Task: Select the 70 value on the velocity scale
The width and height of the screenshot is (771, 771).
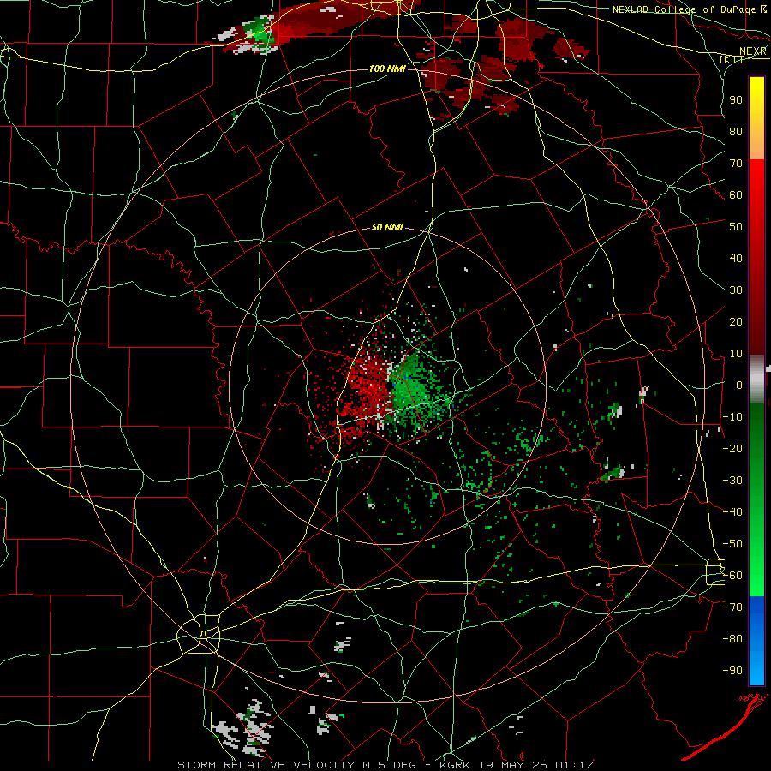Action: (x=736, y=164)
